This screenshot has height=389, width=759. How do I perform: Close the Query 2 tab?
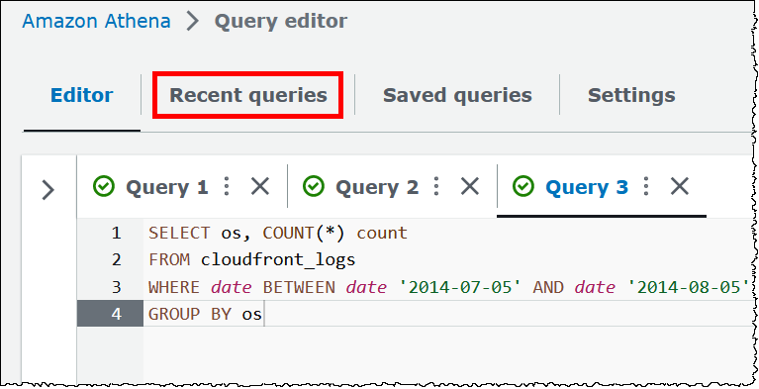pyautogui.click(x=469, y=186)
